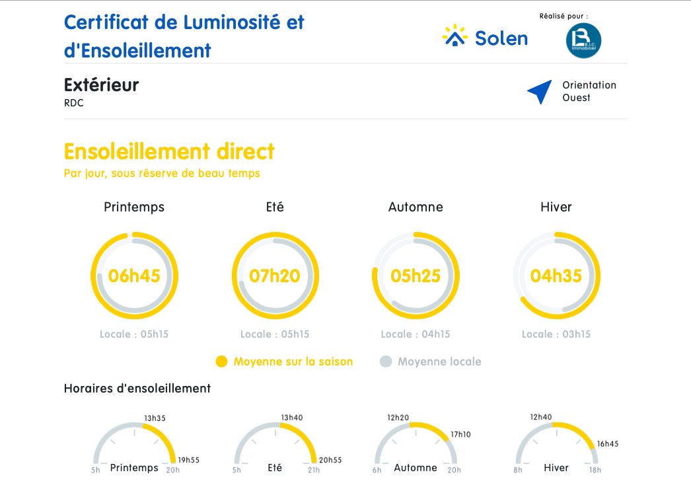This screenshot has height=495, width=691.
Task: Click the Extérieur section heading
Action: tap(101, 85)
